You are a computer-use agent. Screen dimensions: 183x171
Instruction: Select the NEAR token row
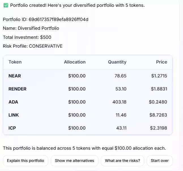pos(88,76)
